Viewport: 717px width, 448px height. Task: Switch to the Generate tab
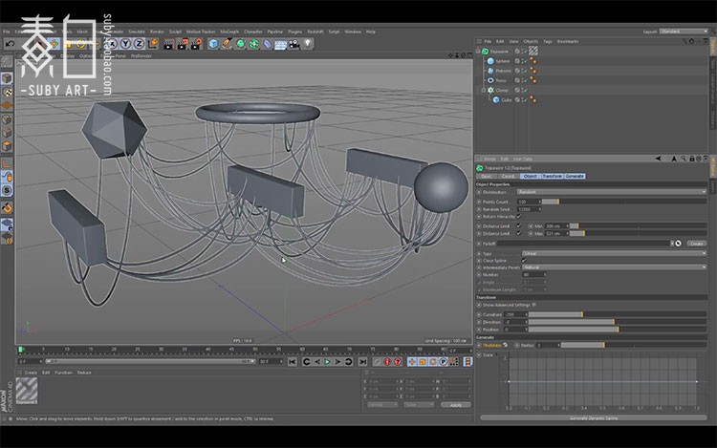pos(575,176)
